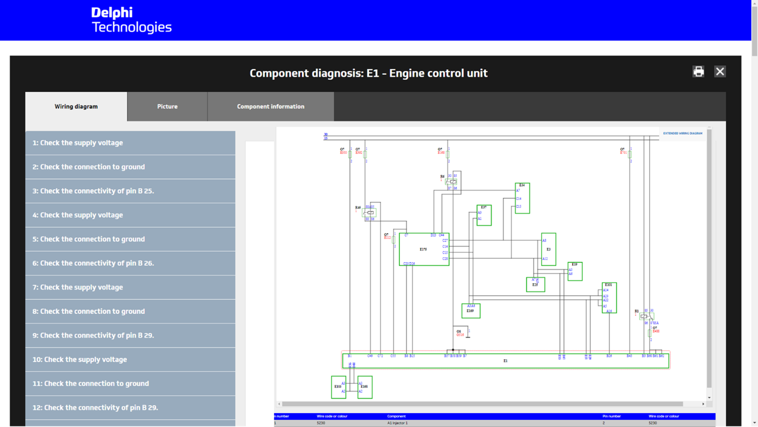Click the Delphi Technologies logo

(x=131, y=20)
